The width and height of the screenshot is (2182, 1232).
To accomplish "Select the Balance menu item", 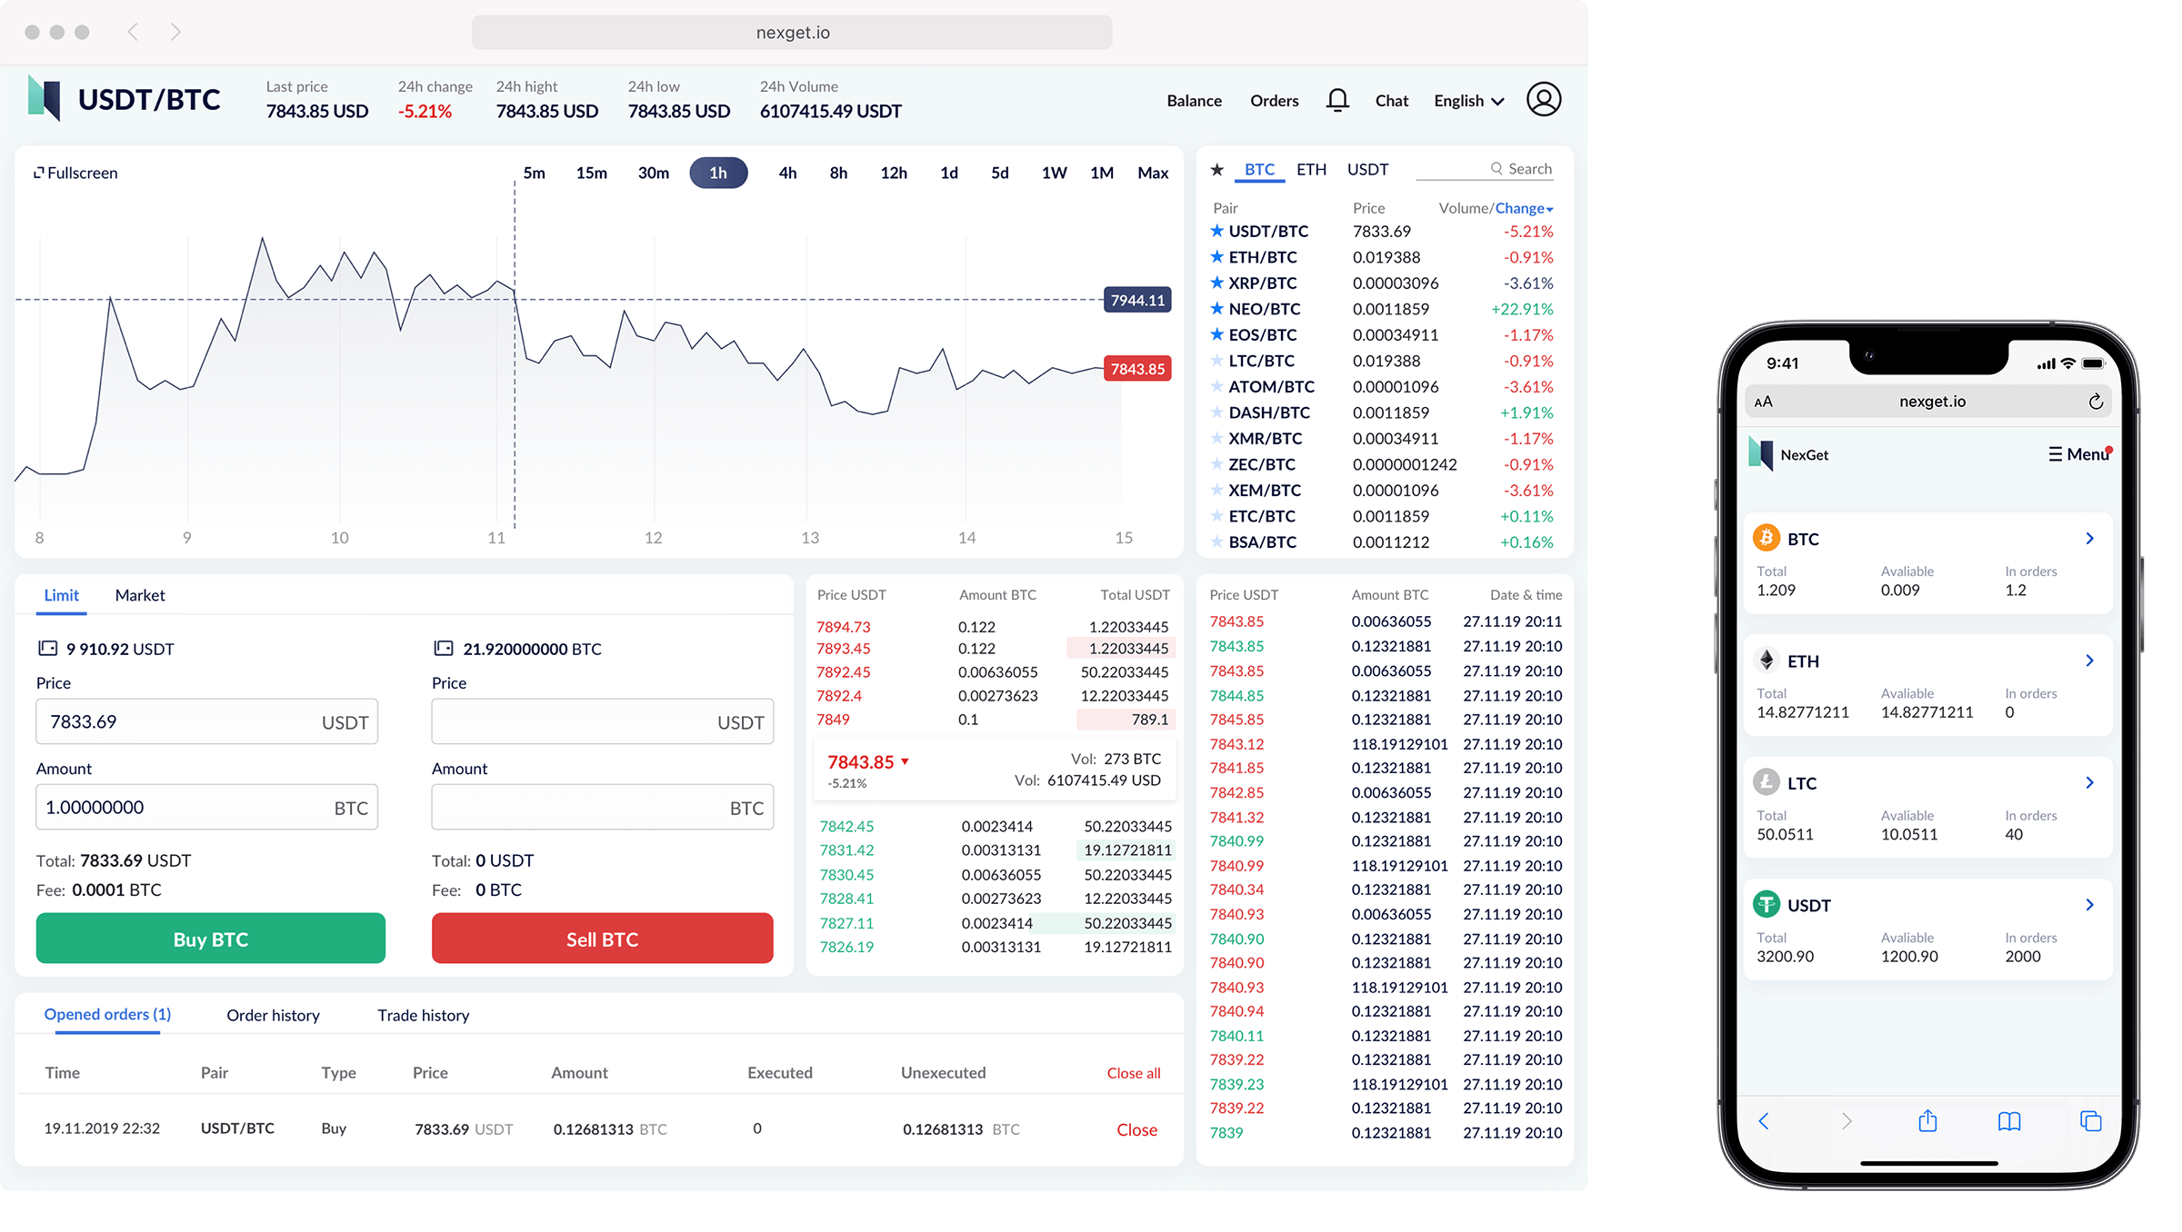I will 1191,100.
